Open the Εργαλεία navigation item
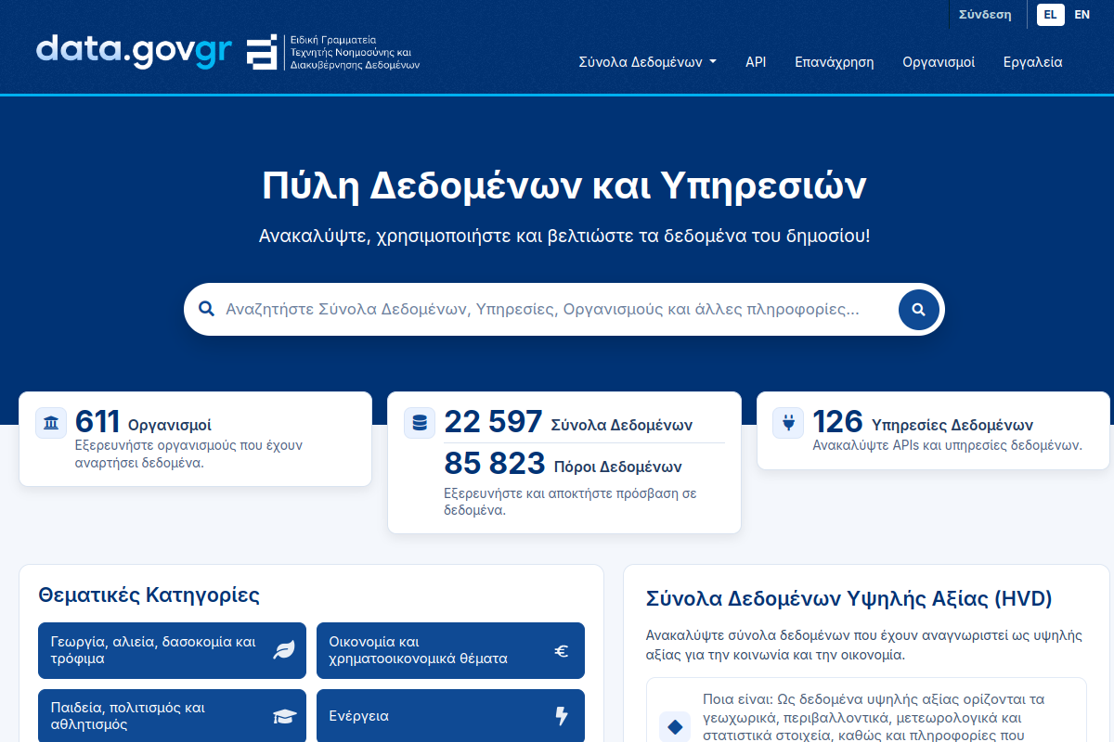Screen dimensions: 1114x742 1032,62
